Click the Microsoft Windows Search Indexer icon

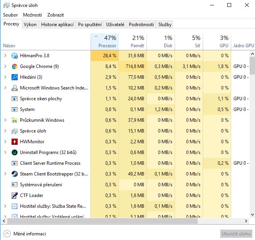point(15,88)
